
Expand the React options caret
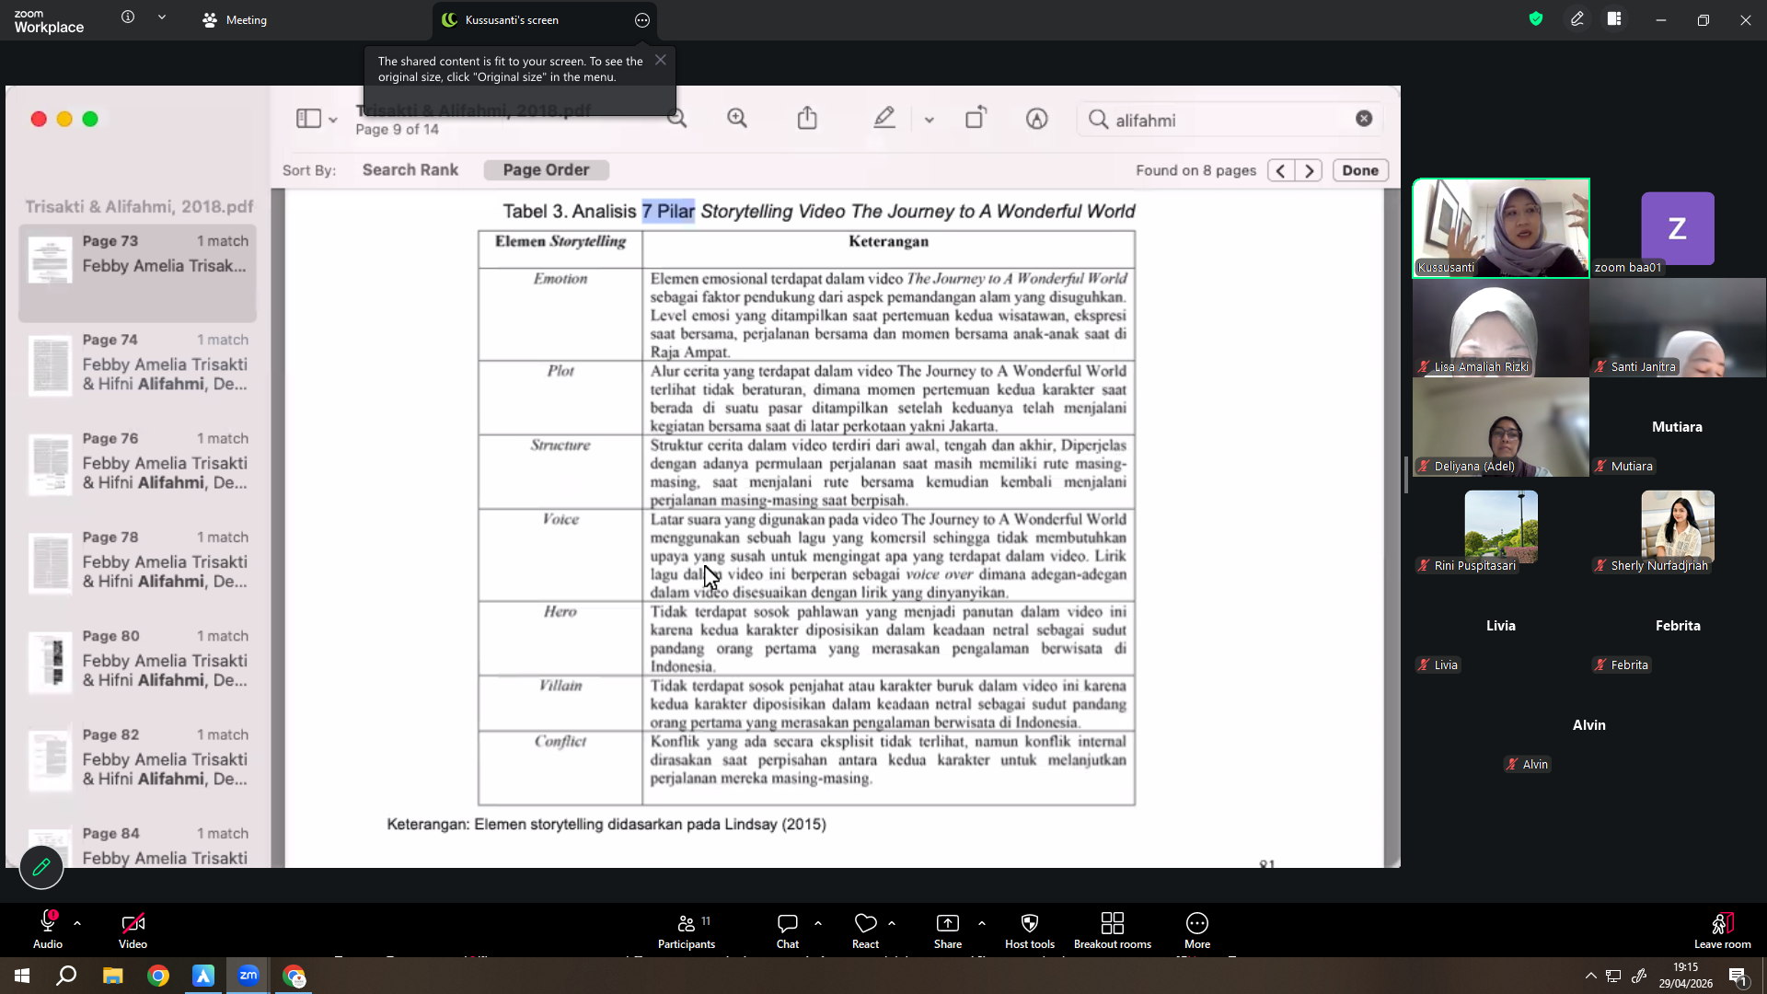click(892, 922)
